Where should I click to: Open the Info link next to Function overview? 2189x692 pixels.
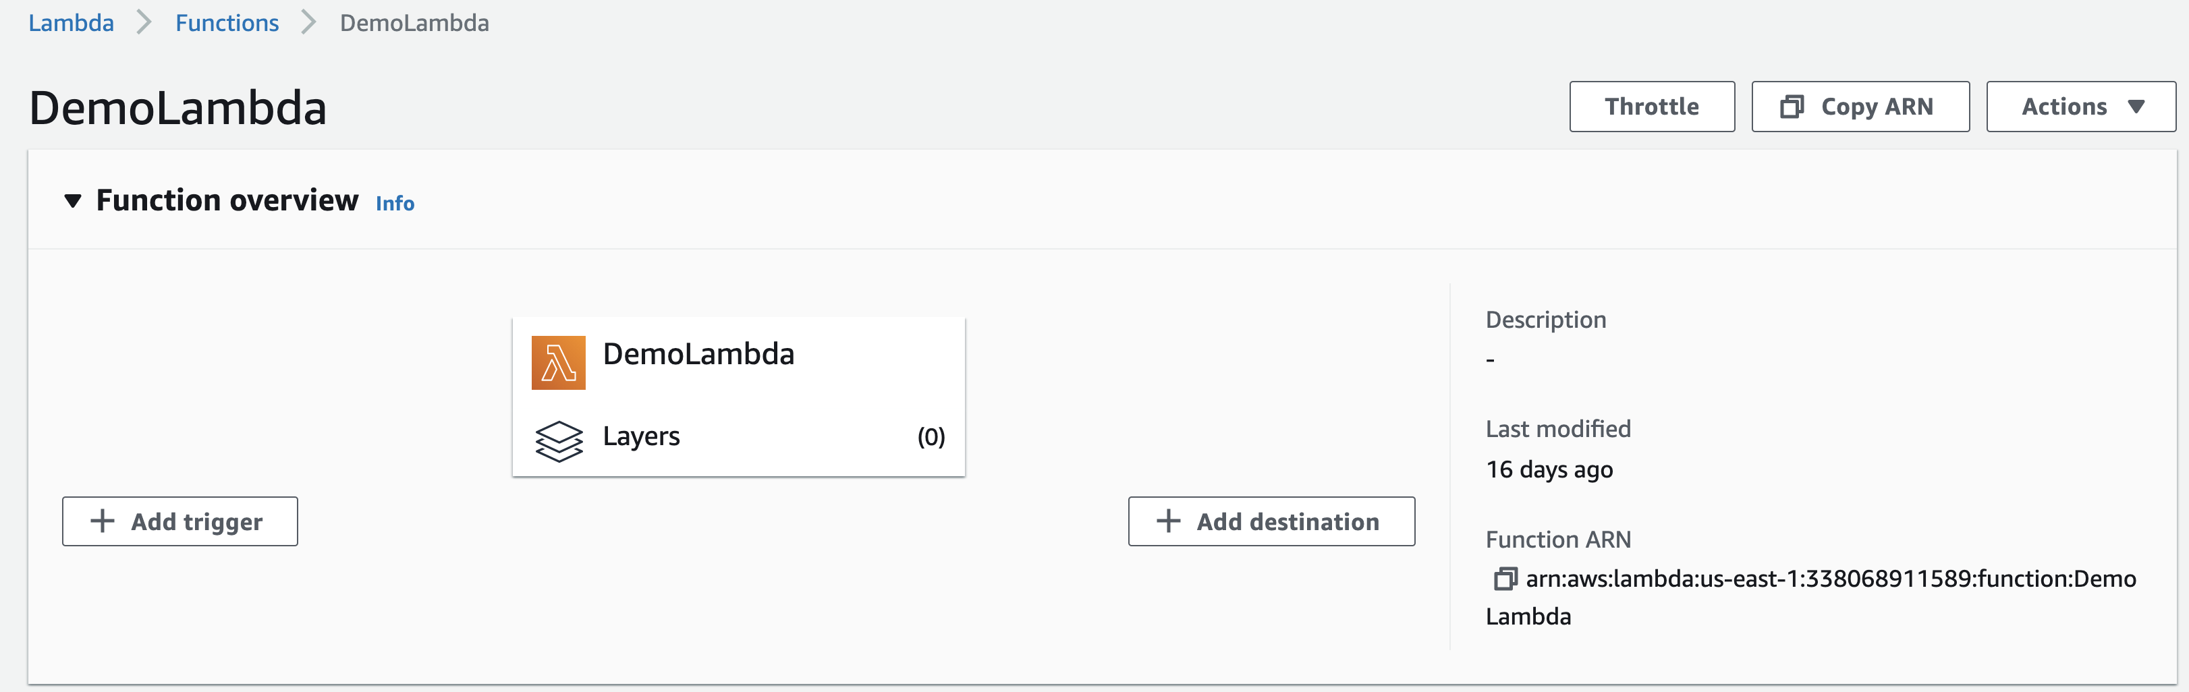click(394, 204)
